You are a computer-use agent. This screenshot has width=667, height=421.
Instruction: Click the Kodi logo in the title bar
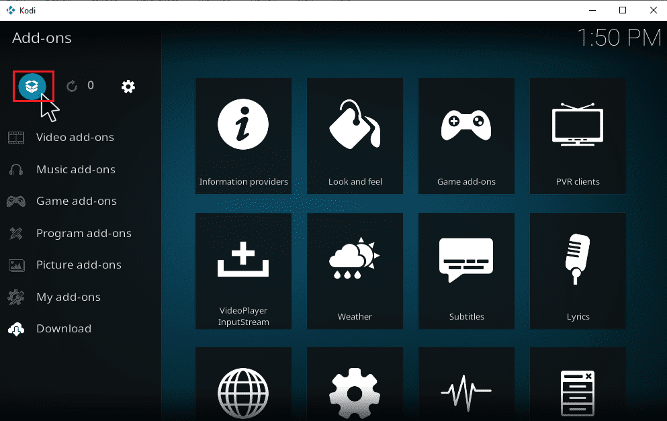9,10
